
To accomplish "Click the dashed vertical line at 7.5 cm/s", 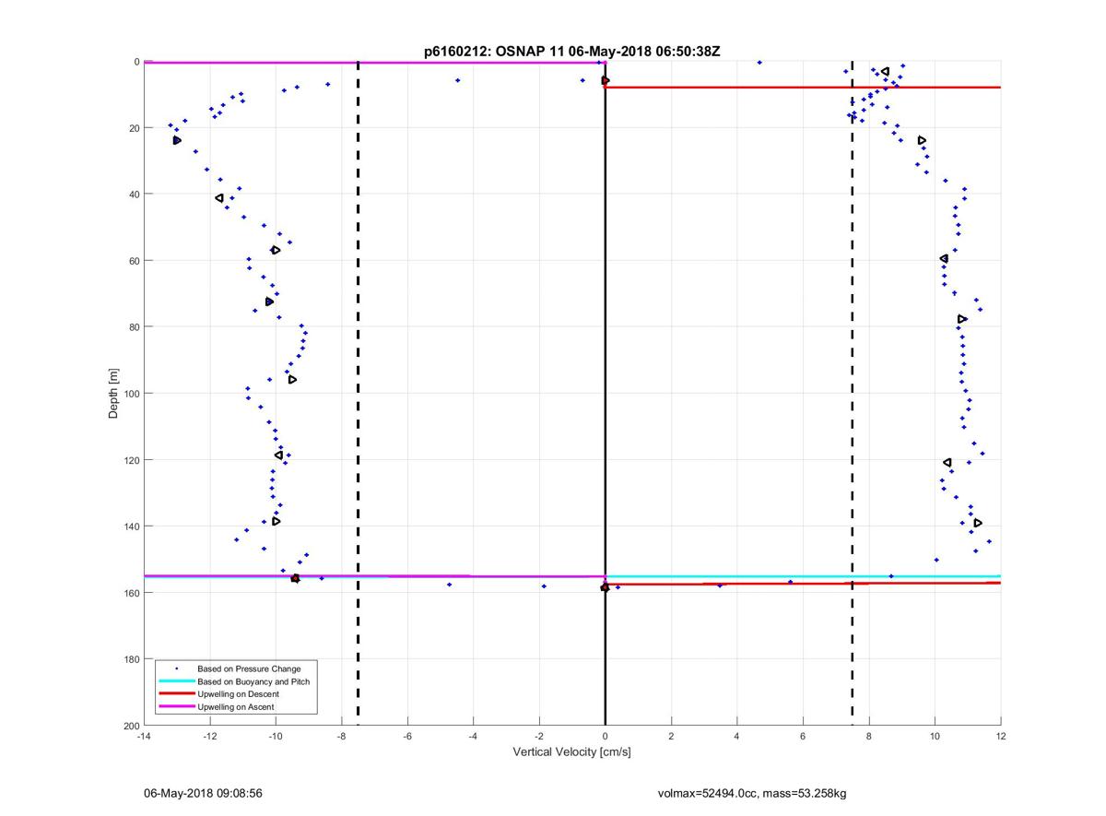I will pyautogui.click(x=852, y=394).
